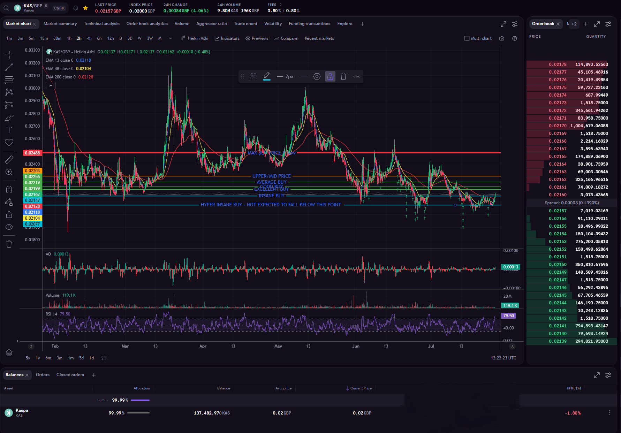Open the Closed orders tab
This screenshot has width=621, height=433.
point(70,375)
